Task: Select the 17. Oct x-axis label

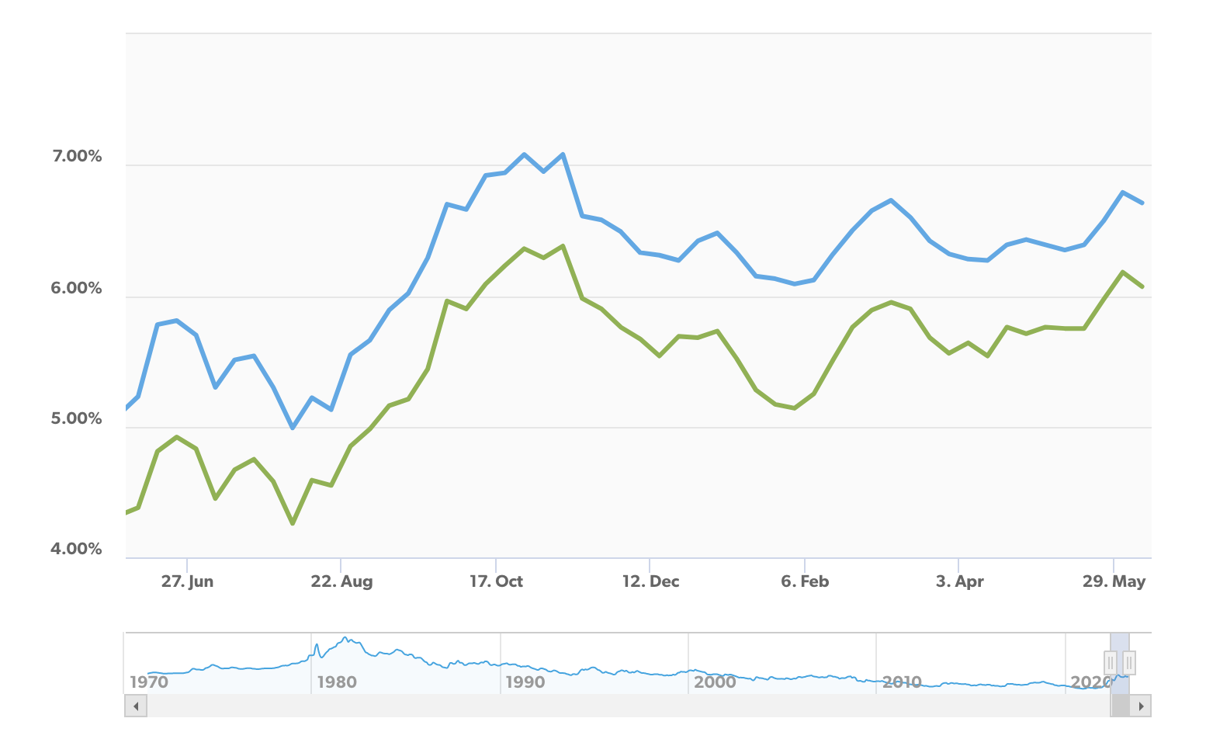Action: pos(496,581)
